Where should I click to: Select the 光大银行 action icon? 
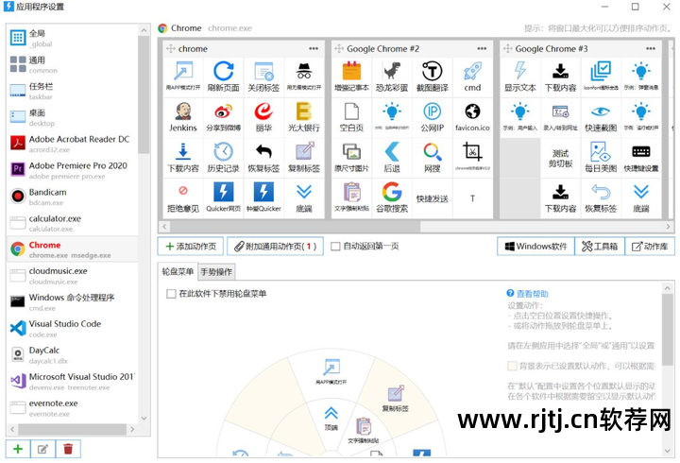coord(304,111)
